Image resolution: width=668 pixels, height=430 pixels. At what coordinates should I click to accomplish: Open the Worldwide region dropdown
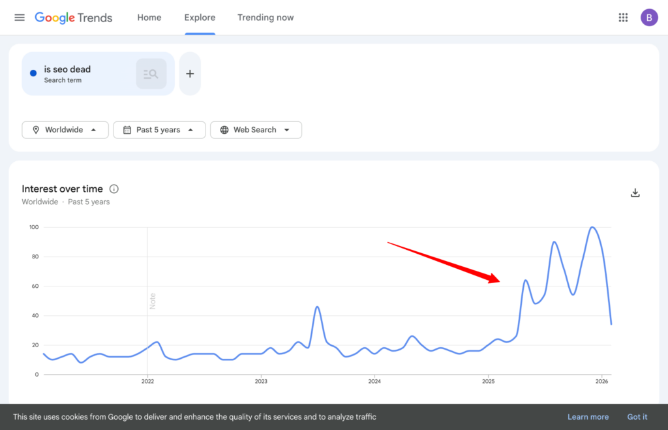(65, 130)
